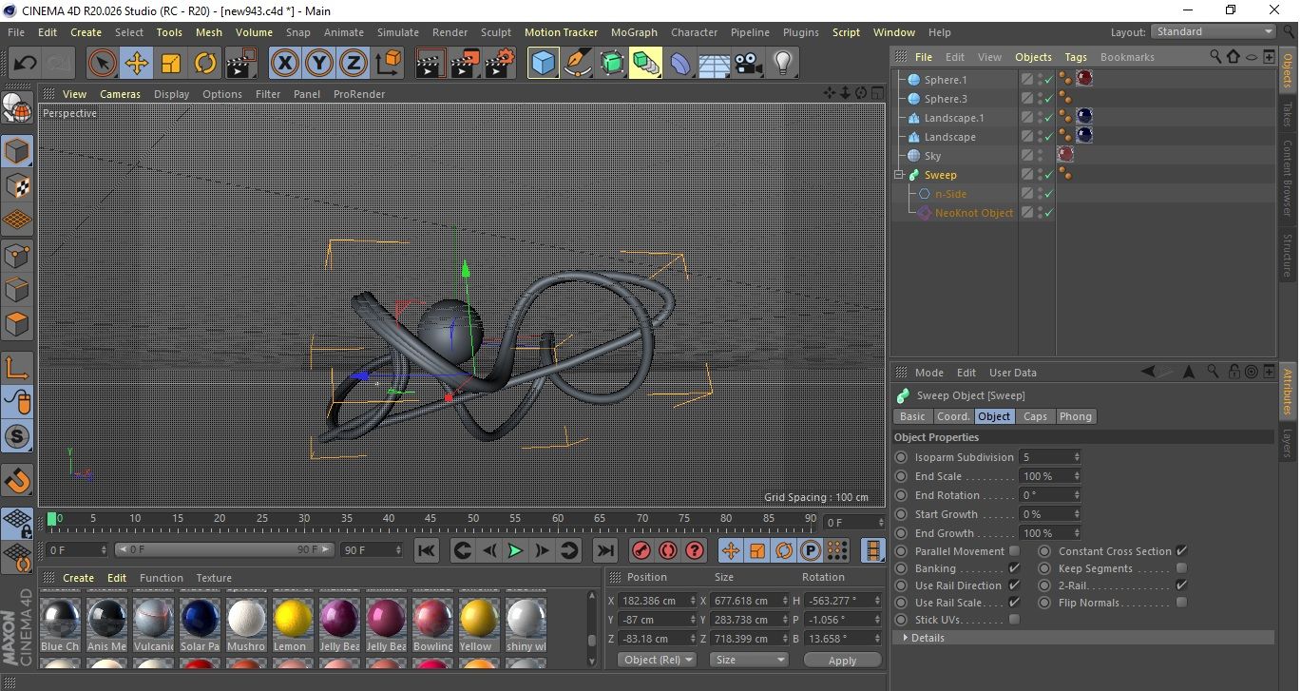Click the Undo arrow icon
Screen dimensions: 1301x691
[25, 64]
